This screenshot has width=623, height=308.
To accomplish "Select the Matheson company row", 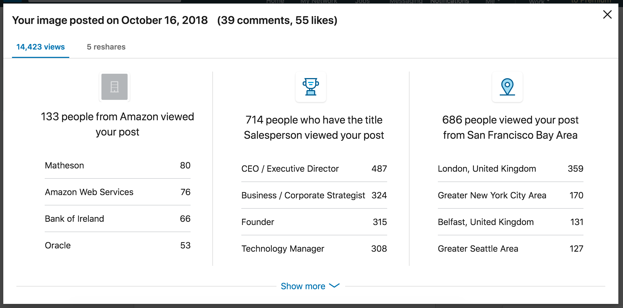I will (x=118, y=165).
